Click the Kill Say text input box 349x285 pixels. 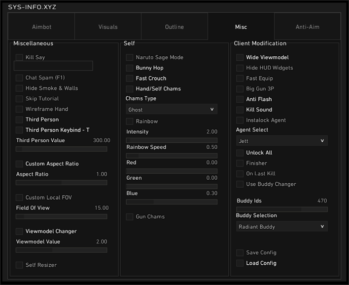(53, 66)
